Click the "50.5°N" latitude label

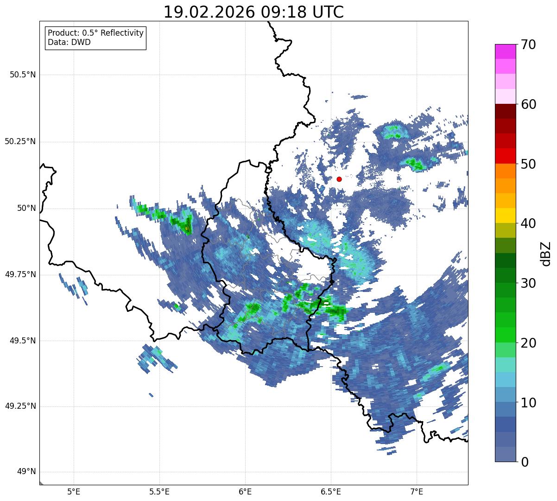[23, 75]
